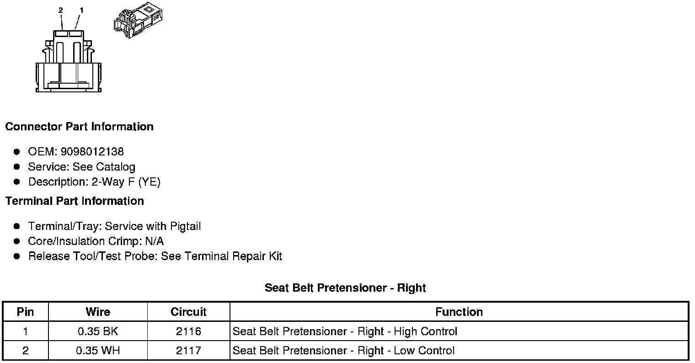The width and height of the screenshot is (695, 363).
Task: Select the 0.35 BK wire cell
Action: point(98,331)
